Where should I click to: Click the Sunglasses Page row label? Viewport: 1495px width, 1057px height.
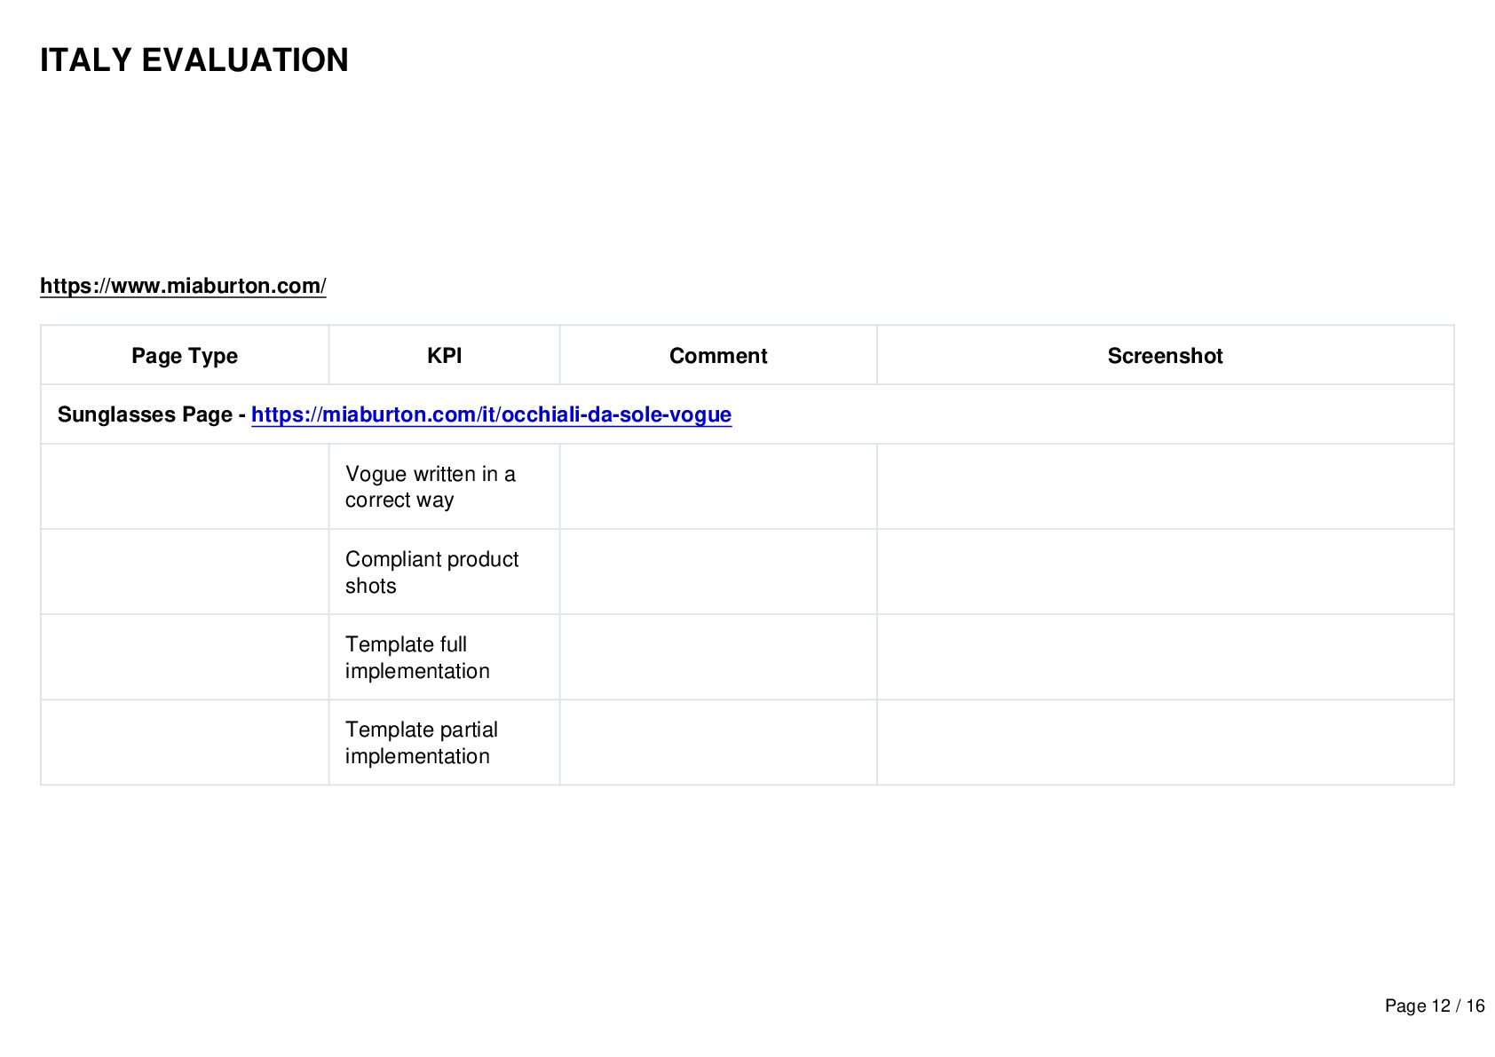152,414
